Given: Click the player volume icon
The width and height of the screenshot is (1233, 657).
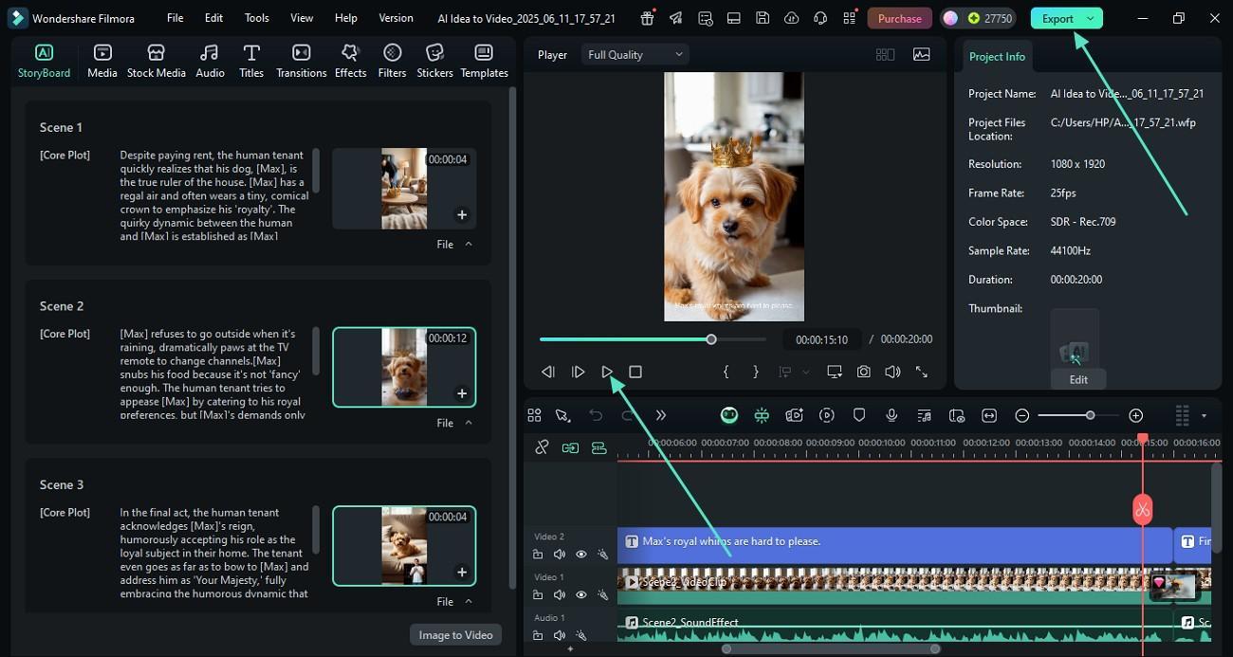Looking at the screenshot, I should point(893,372).
